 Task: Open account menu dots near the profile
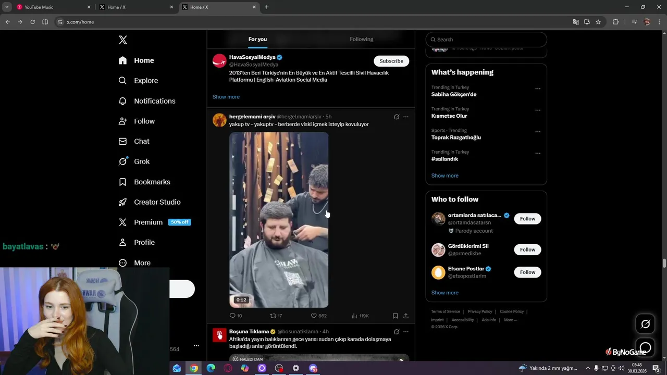pyautogui.click(x=196, y=346)
